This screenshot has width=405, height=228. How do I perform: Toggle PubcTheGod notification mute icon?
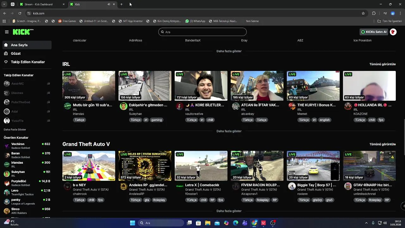[48, 102]
